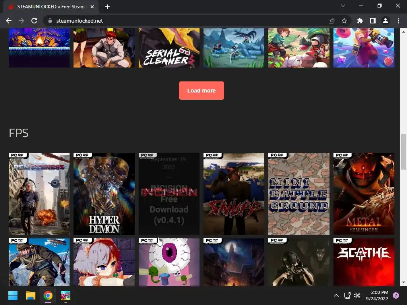Image resolution: width=407 pixels, height=305 pixels.
Task: Open the Windows Start menu
Action: (13, 295)
